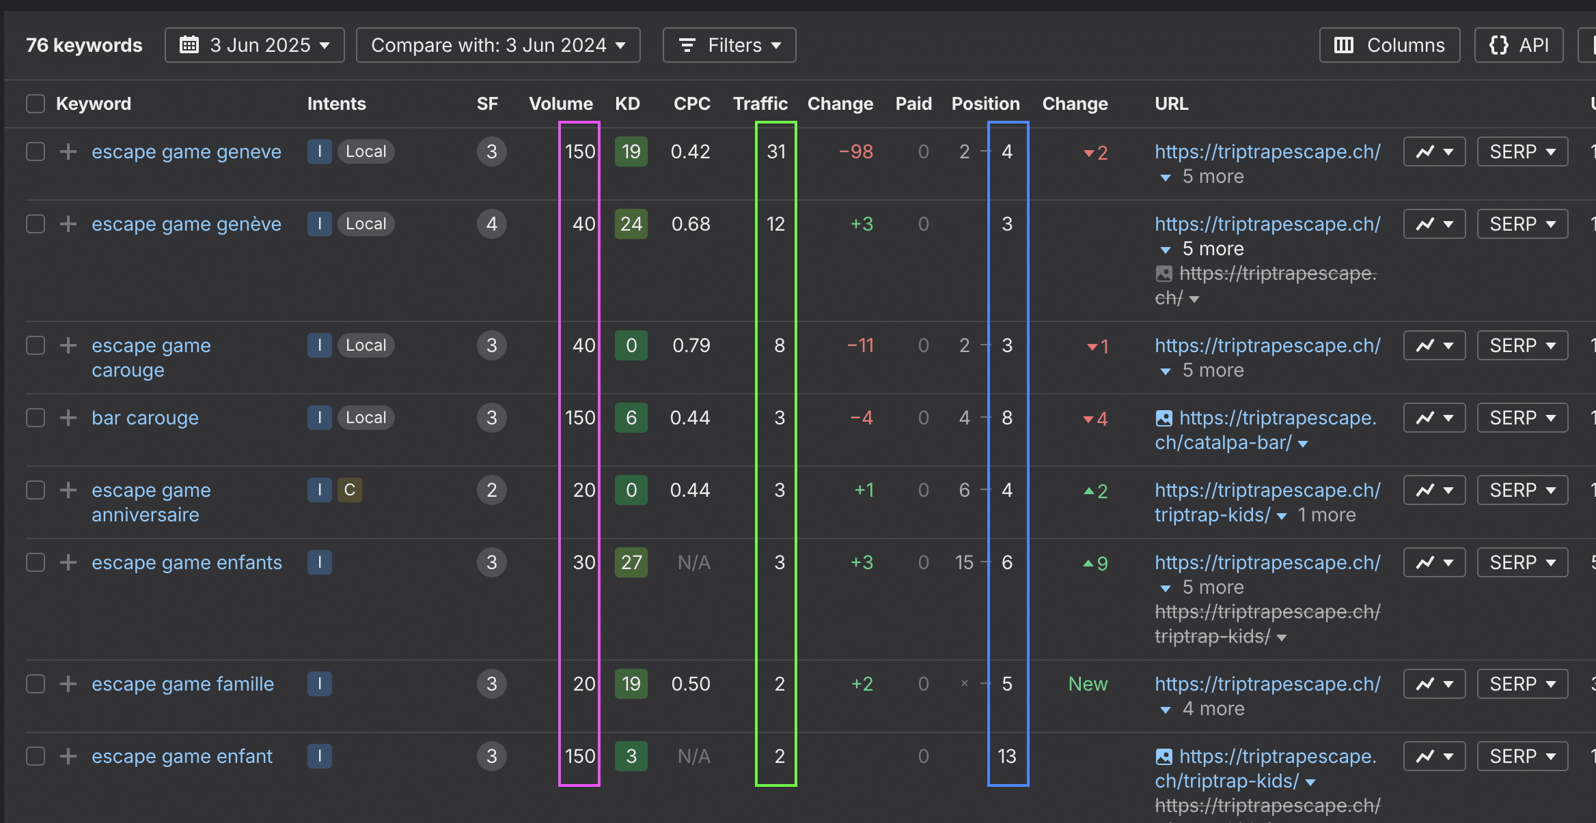Screen dimensions: 1596x823
Task: Open trend chart for 'escape game enfant'
Action: pos(1434,756)
